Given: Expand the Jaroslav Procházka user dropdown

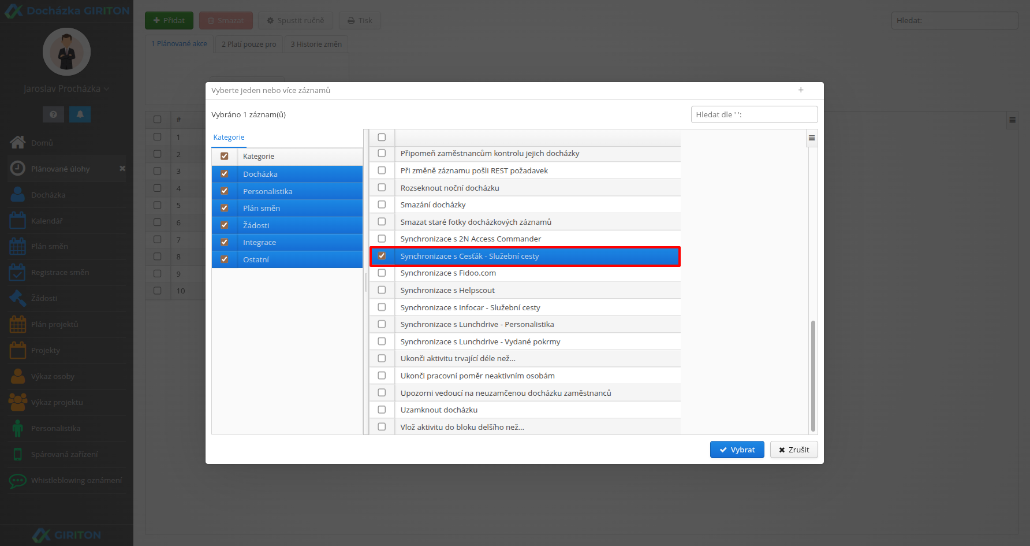Looking at the screenshot, I should point(66,88).
